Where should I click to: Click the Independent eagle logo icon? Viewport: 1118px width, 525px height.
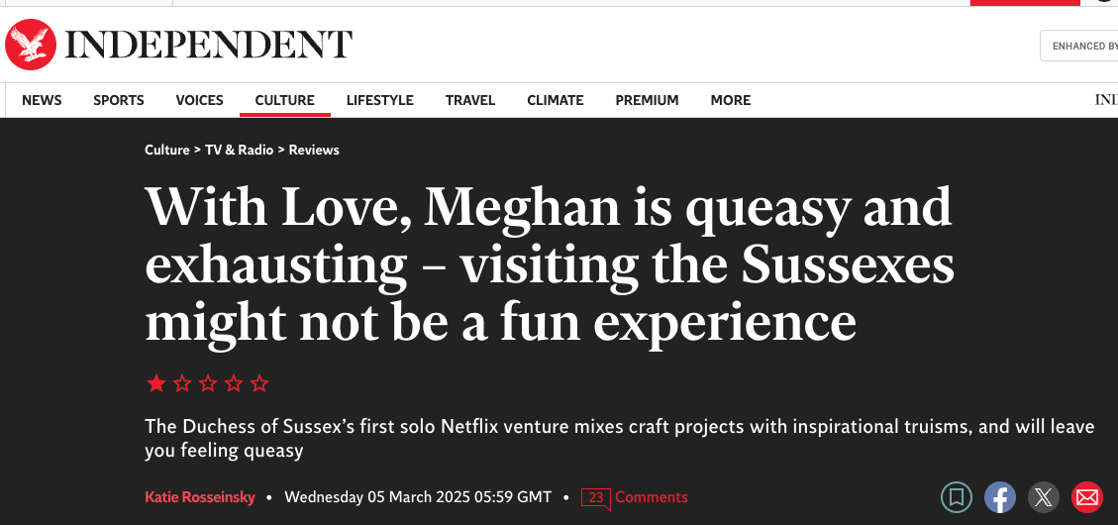(x=30, y=45)
